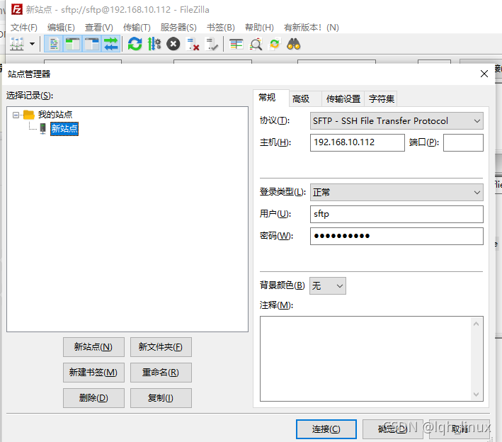Click the 删除(D) button
The width and height of the screenshot is (502, 442).
[x=93, y=398]
